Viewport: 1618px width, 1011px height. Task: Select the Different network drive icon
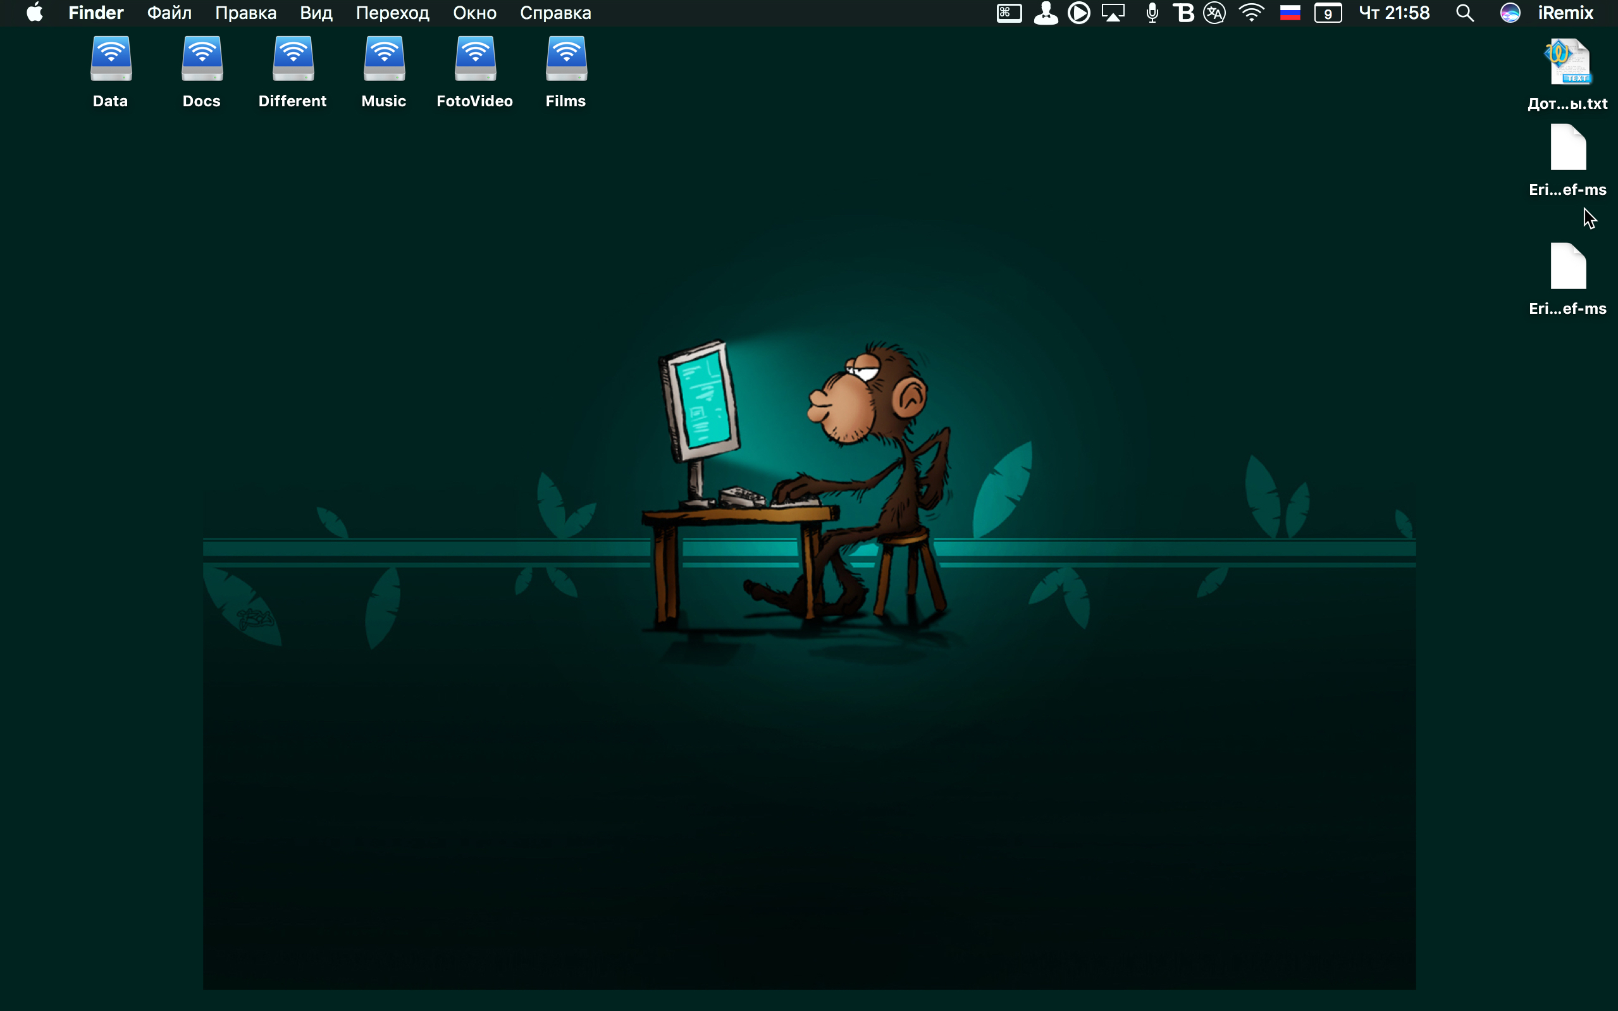click(293, 60)
